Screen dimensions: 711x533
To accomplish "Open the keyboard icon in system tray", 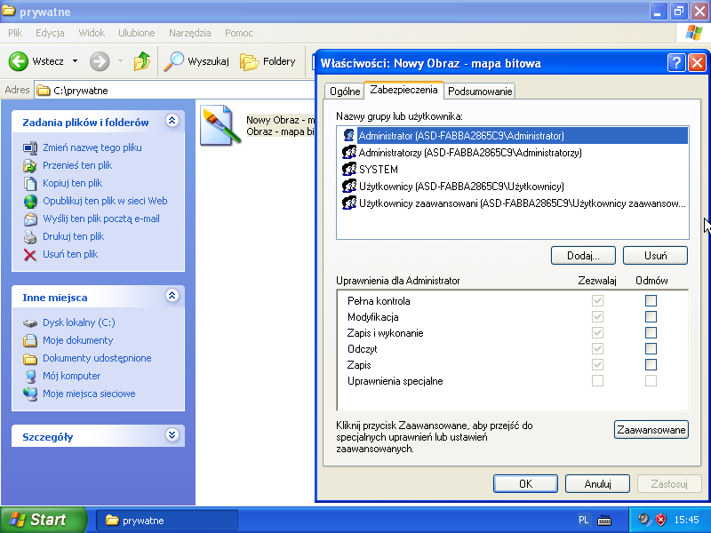I will [604, 520].
